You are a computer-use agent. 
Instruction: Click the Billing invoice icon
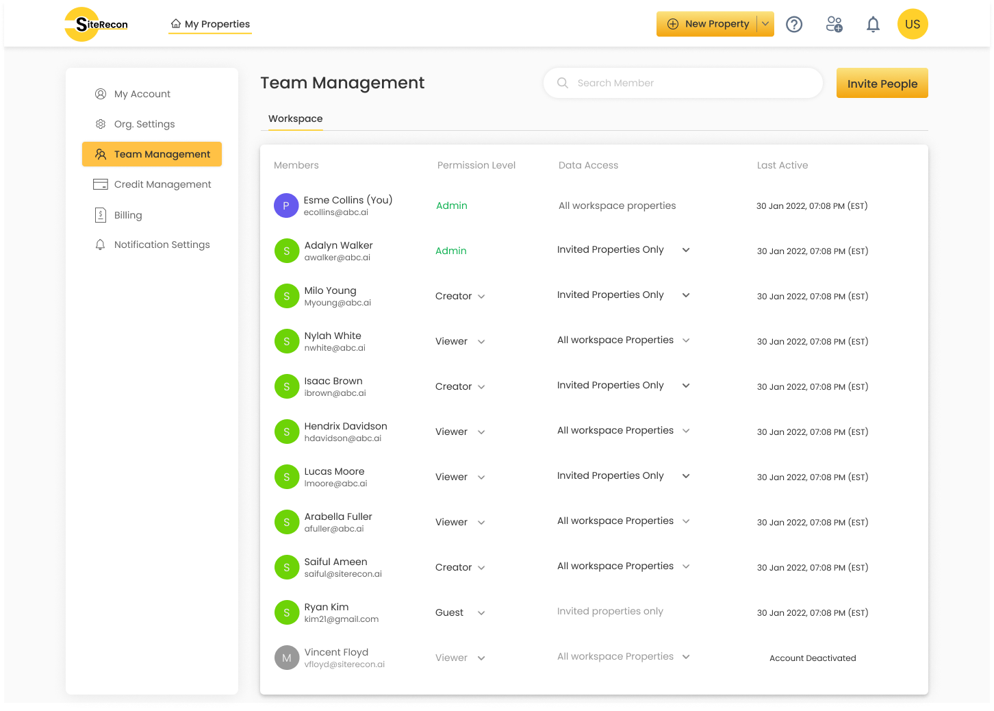point(101,214)
